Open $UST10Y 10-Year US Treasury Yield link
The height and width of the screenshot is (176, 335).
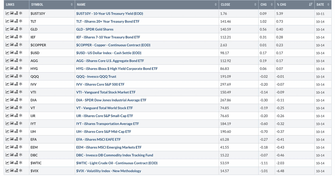110,13
